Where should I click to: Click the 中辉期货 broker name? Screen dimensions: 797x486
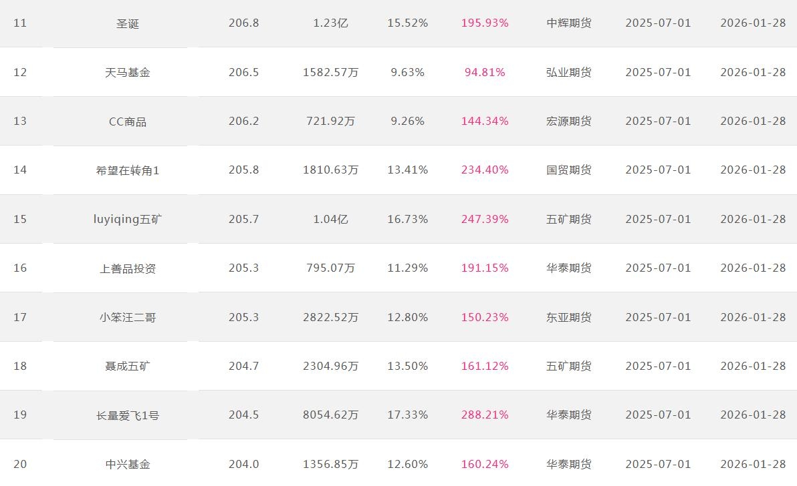point(569,23)
